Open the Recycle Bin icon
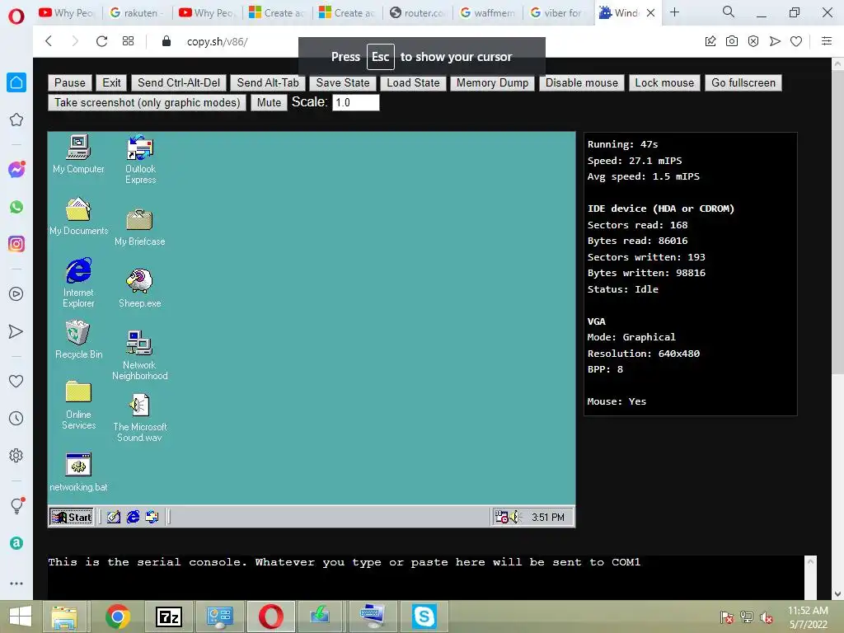This screenshot has width=844, height=633. point(78,340)
